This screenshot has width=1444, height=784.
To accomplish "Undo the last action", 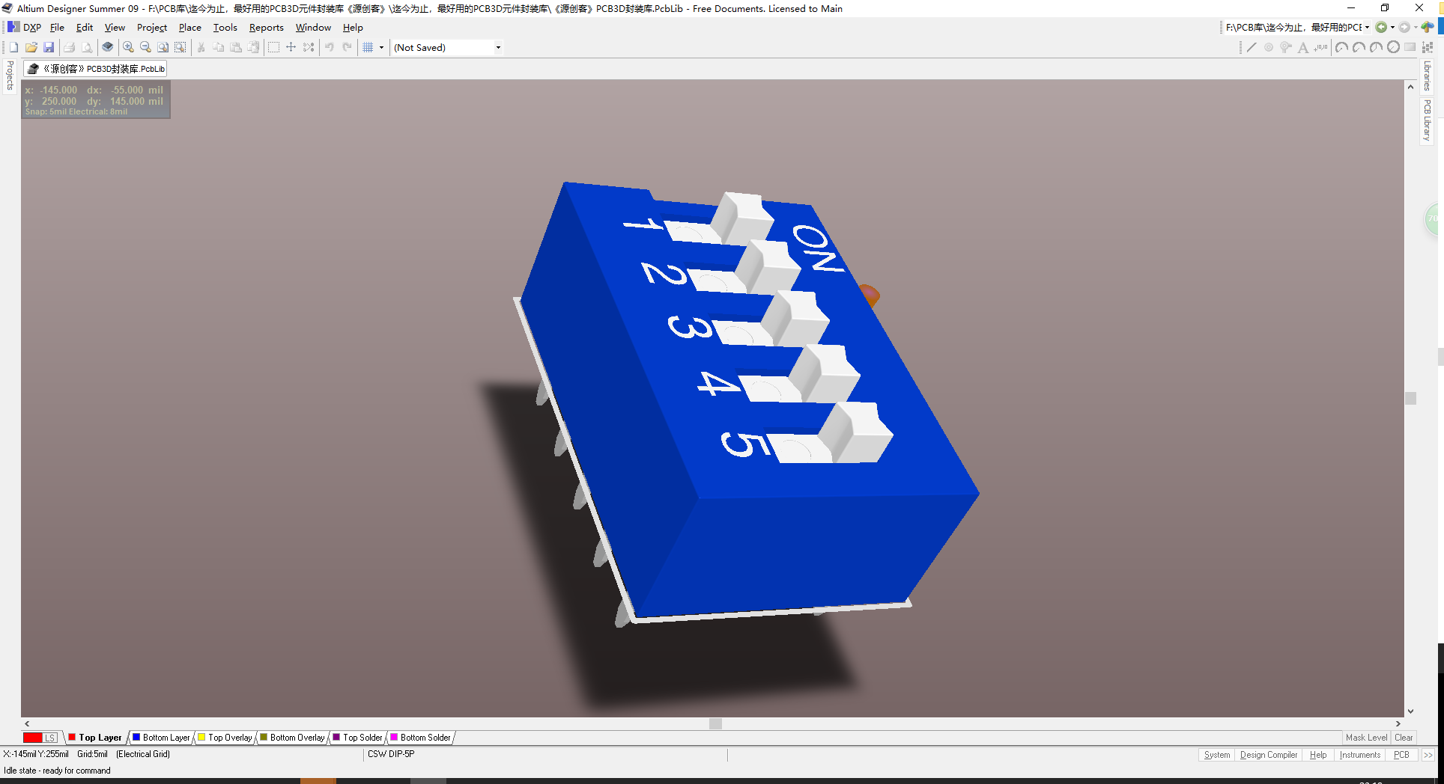I will 330,47.
